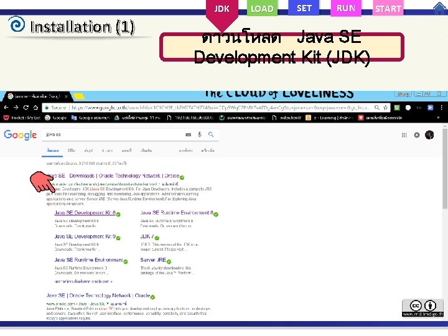The width and height of the screenshot is (448, 336).
Task: Click the page vertical scrollbar thumb
Action: click(445, 167)
